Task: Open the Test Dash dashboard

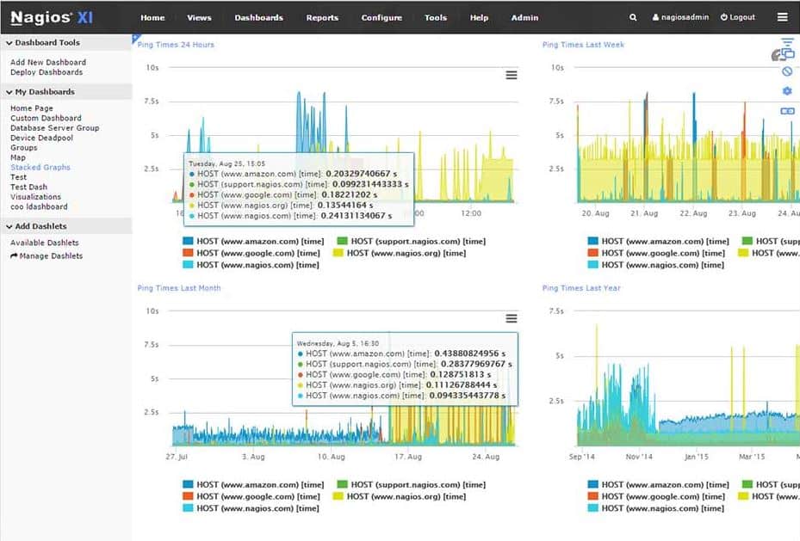Action: tap(28, 187)
